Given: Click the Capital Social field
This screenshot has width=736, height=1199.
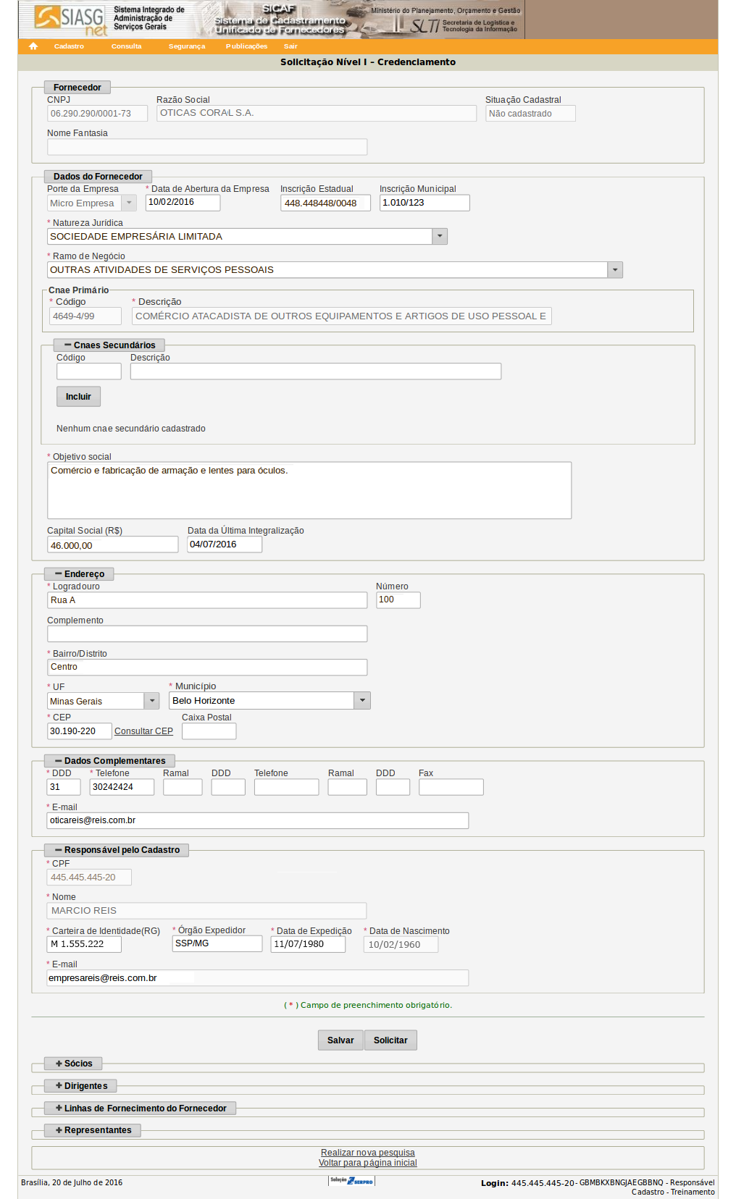Looking at the screenshot, I should pyautogui.click(x=113, y=544).
